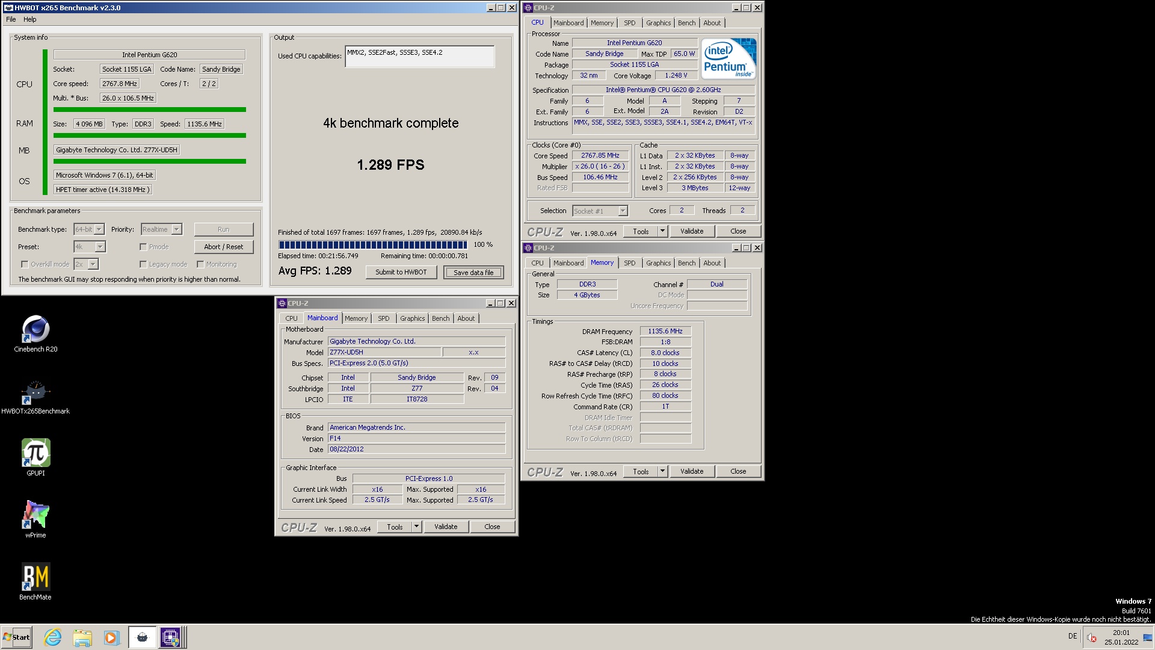Viewport: 1155px width, 650px height.
Task: Click Validate in Memory window
Action: 692,471
